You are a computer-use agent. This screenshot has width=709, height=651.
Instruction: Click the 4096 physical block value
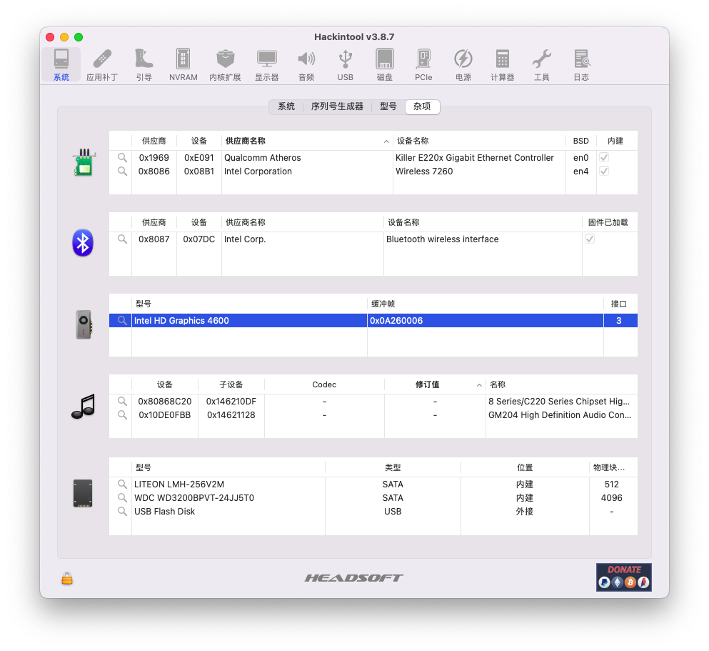coord(611,497)
